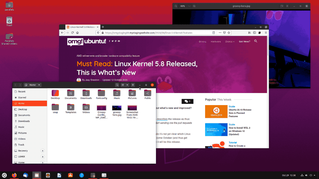
Task: Open Thunderbird mail from the taskbar
Action: (26, 175)
